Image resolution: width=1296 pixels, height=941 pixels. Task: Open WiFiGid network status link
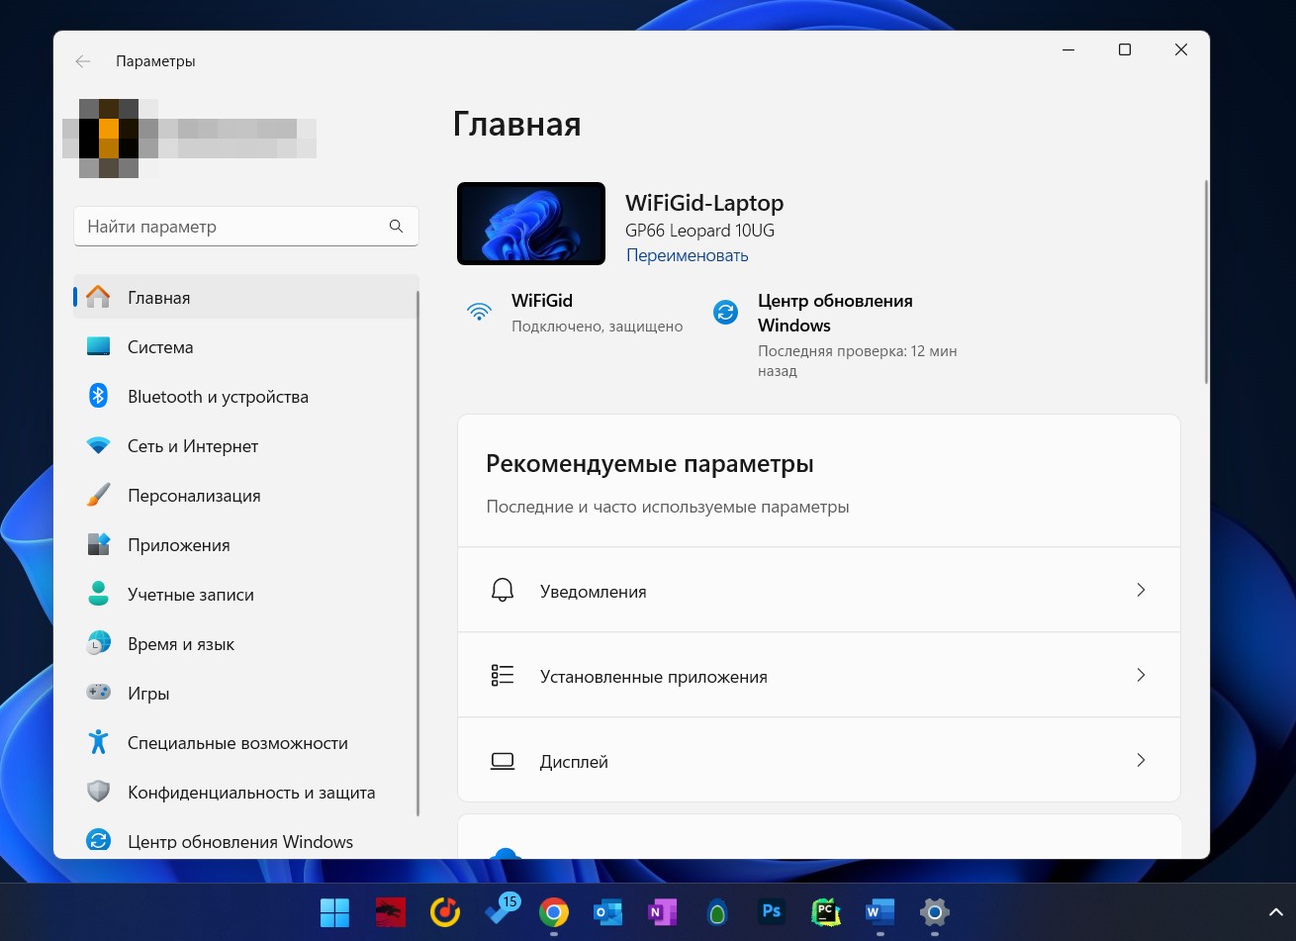[575, 313]
